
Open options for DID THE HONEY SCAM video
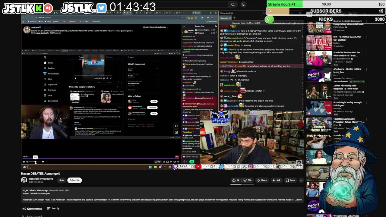367,37
